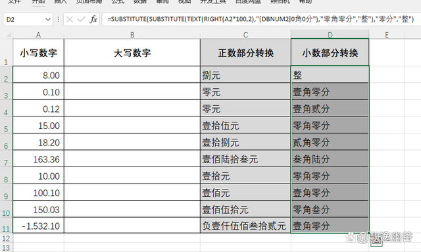Image resolution: width=421 pixels, height=252 pixels.
Task: Click the Name Box showing D2
Action: (x=28, y=19)
